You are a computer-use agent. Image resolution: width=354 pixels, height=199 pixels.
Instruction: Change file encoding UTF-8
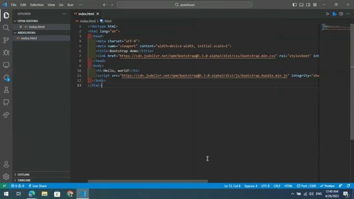pyautogui.click(x=265, y=186)
